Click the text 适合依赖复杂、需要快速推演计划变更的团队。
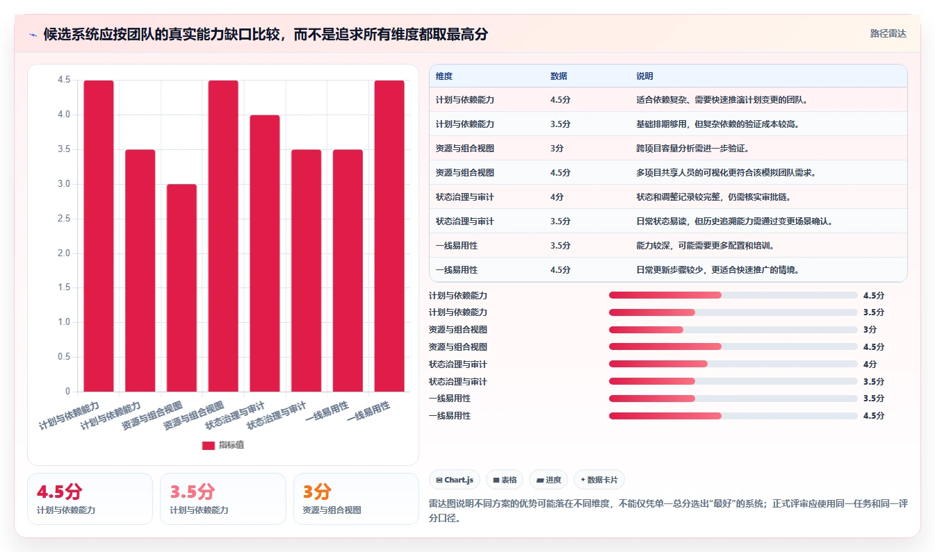 point(722,100)
